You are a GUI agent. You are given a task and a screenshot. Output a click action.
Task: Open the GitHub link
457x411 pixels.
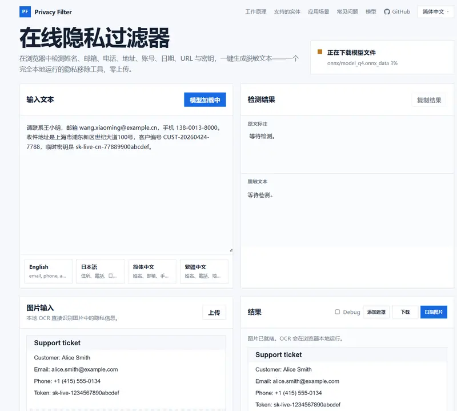[397, 11]
